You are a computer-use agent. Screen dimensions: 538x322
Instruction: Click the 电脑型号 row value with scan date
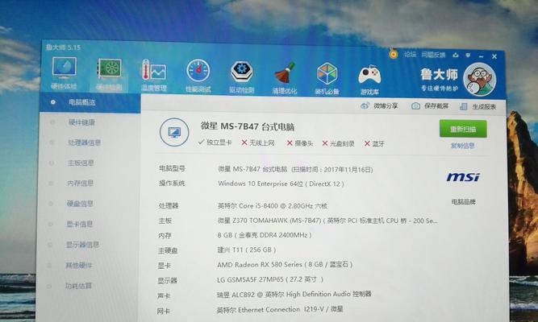[x=295, y=169]
